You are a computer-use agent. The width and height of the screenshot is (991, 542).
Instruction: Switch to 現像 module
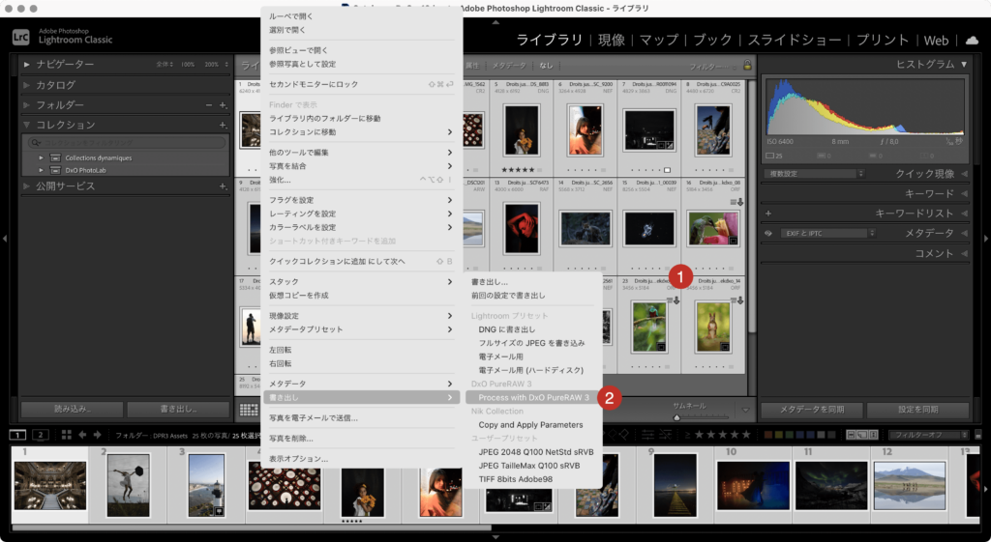click(x=612, y=40)
